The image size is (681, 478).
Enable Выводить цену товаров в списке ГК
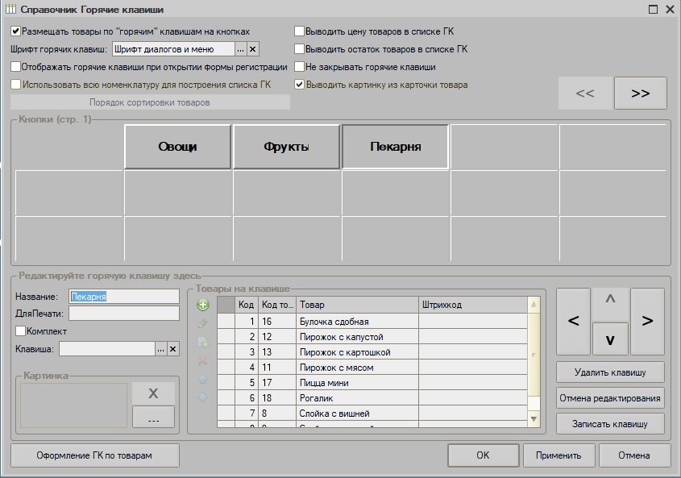coord(299,31)
